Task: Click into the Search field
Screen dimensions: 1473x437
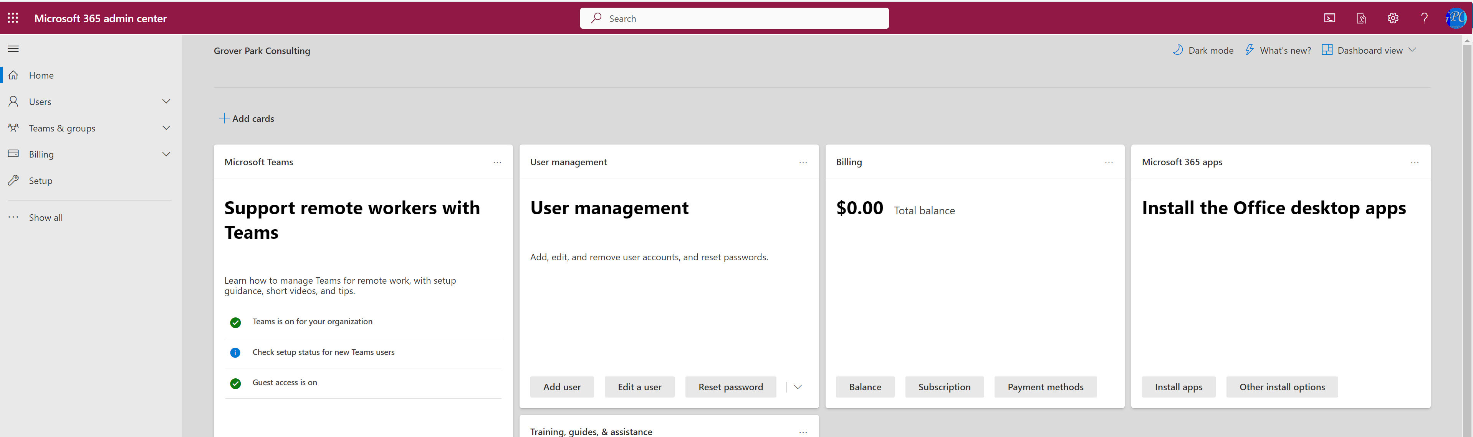Action: [734, 18]
